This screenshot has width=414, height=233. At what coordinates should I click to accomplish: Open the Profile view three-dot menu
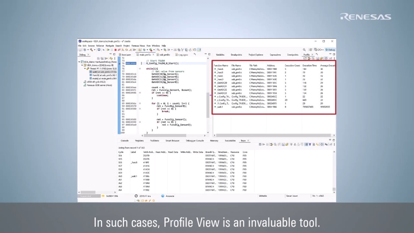coord(334,58)
